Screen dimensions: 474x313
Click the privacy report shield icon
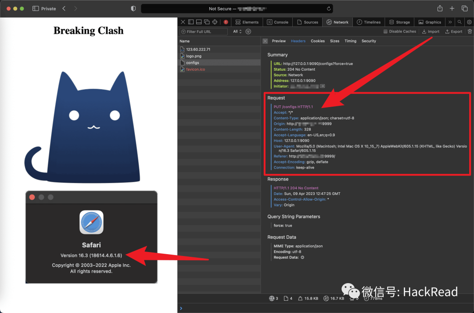[x=133, y=8]
